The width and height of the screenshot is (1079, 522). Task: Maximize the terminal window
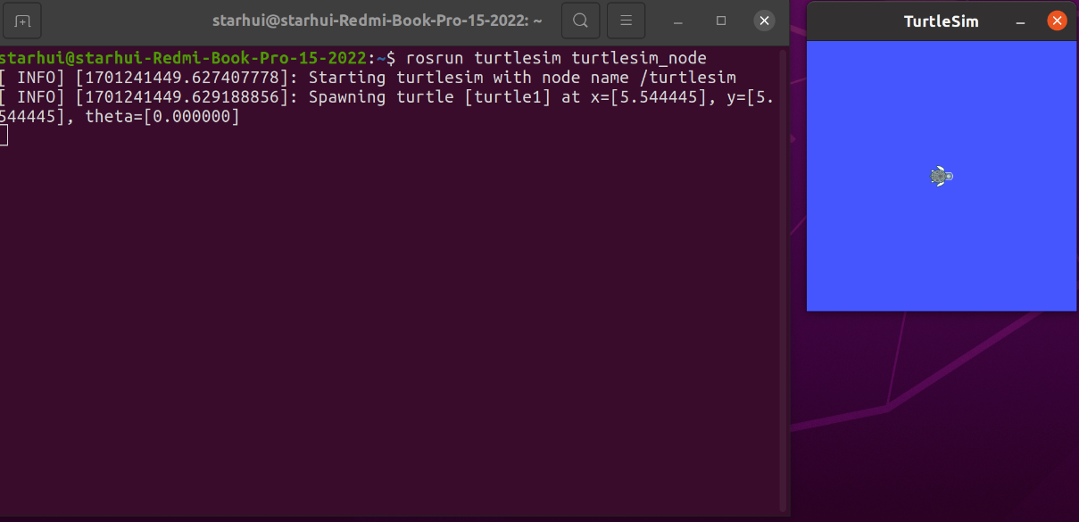click(x=721, y=20)
